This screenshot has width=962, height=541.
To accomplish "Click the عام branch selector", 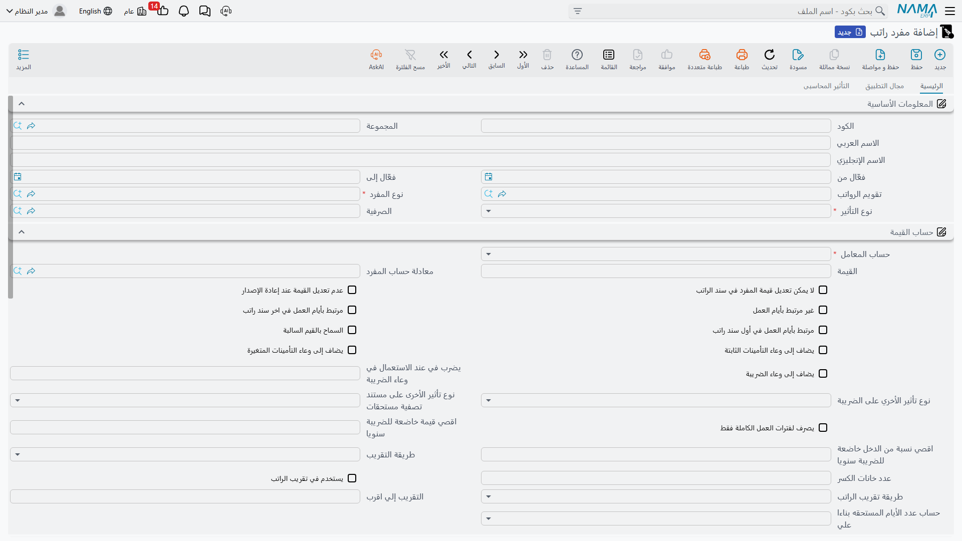I will pos(135,11).
